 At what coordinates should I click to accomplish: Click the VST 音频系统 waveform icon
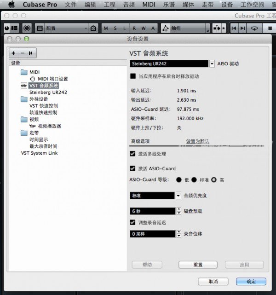(24, 86)
